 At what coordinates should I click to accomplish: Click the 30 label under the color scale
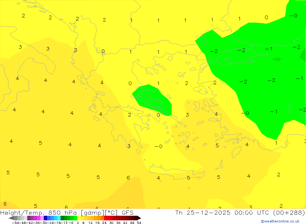(111, 223)
